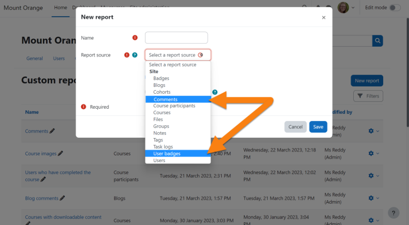Expand the user avatar menu

(346, 8)
